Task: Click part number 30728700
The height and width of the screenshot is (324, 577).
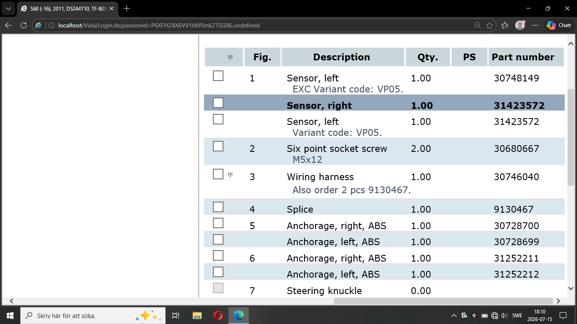Action: click(516, 226)
